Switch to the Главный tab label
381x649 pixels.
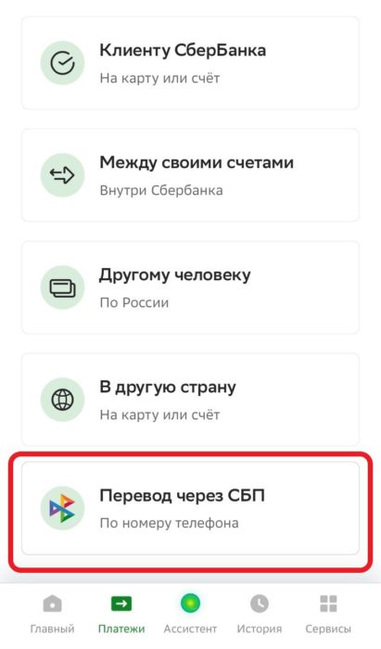point(52,630)
